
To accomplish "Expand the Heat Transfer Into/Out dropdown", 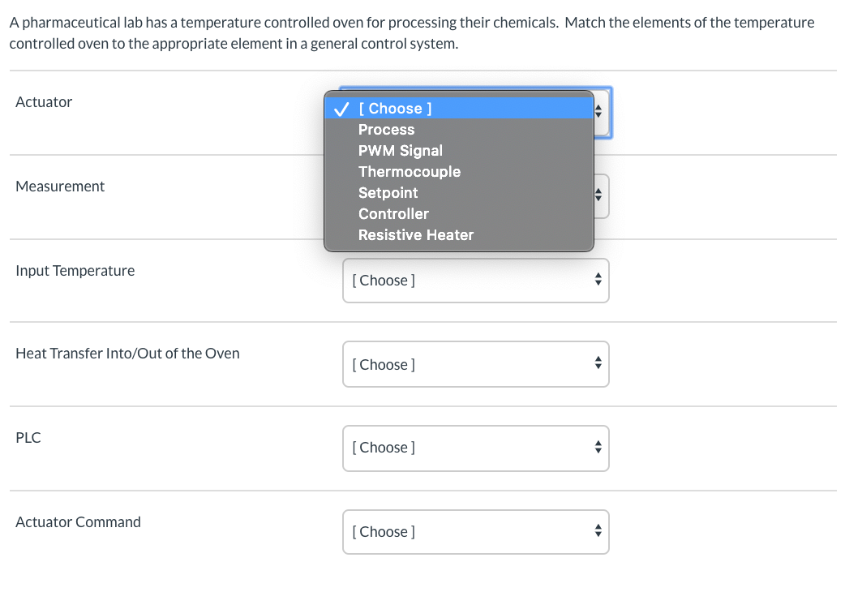I will click(475, 365).
